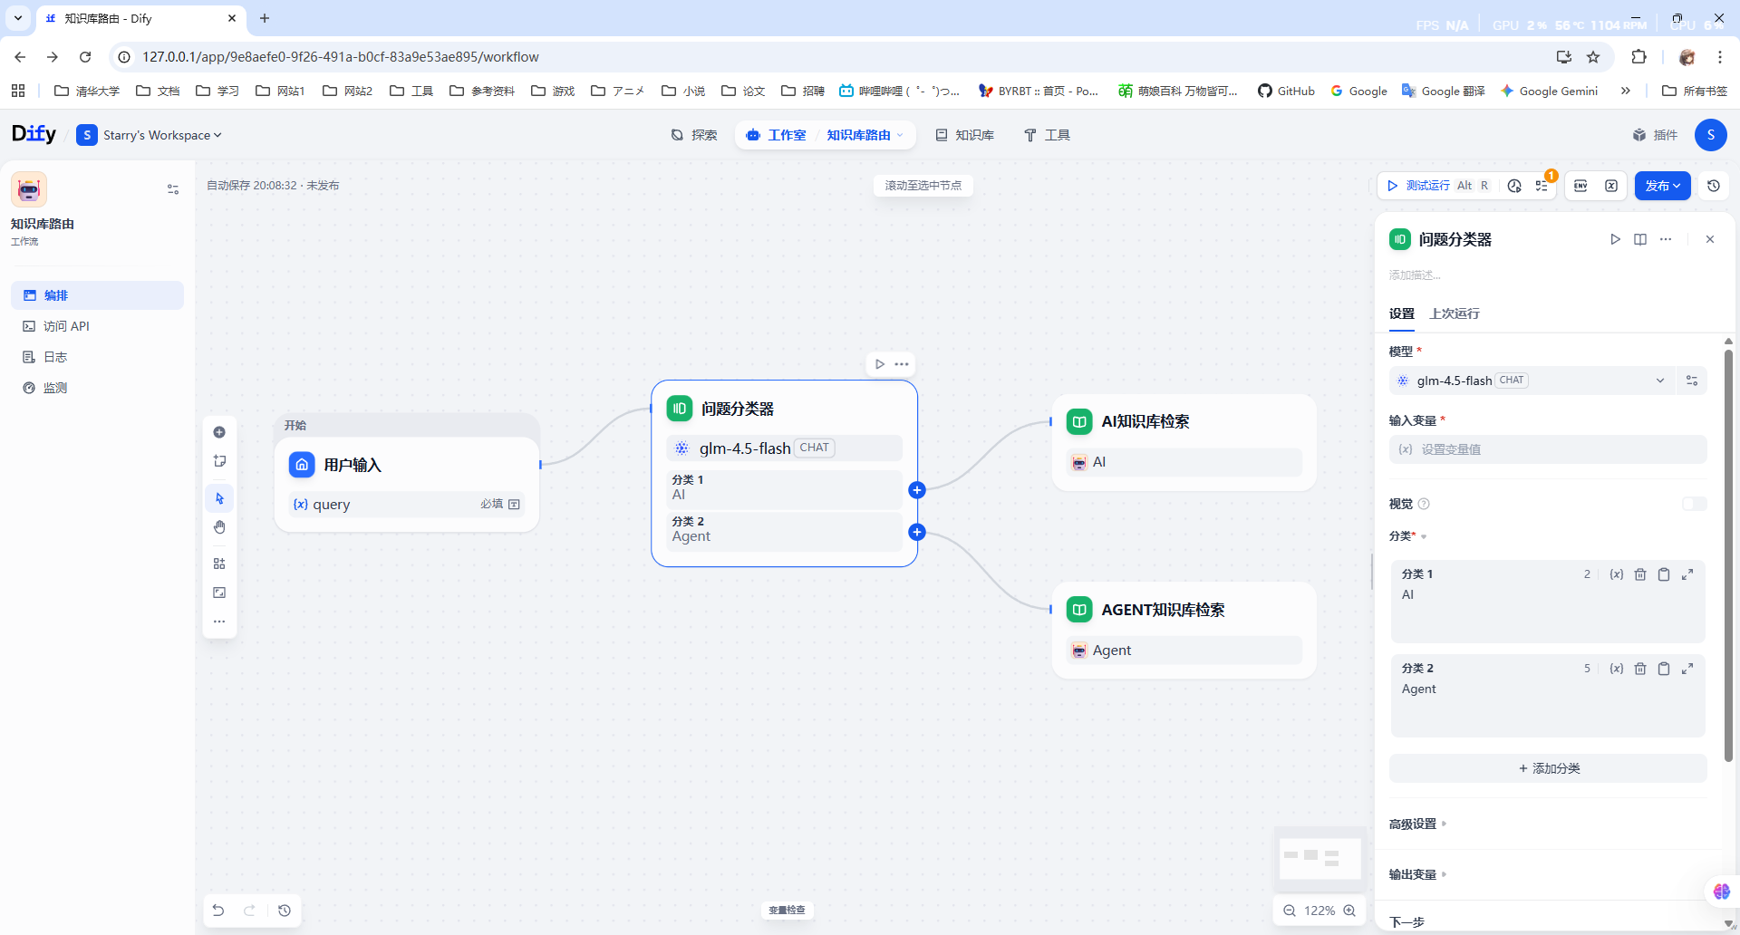The height and width of the screenshot is (935, 1740).
Task: Select the hand pan tool
Action: click(219, 527)
